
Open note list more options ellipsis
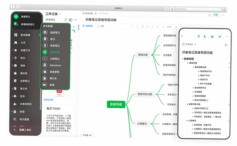tap(75, 20)
